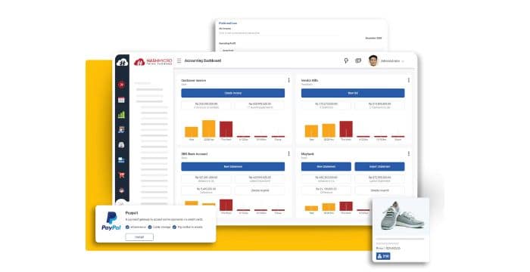530x272 pixels.
Task: Open the white storefront icon in sidebar
Action: click(121, 145)
